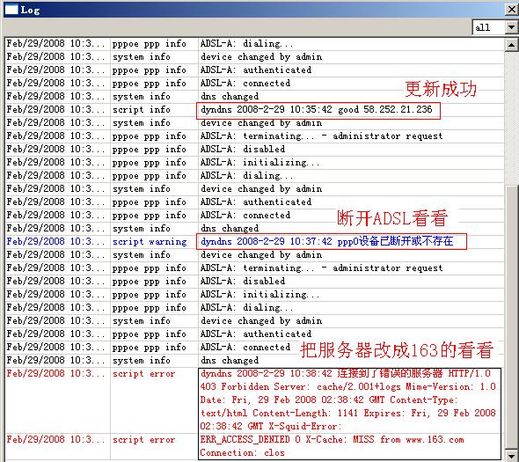The width and height of the screenshot is (519, 462).
Task: Click the Log window title icon
Action: coord(11,10)
